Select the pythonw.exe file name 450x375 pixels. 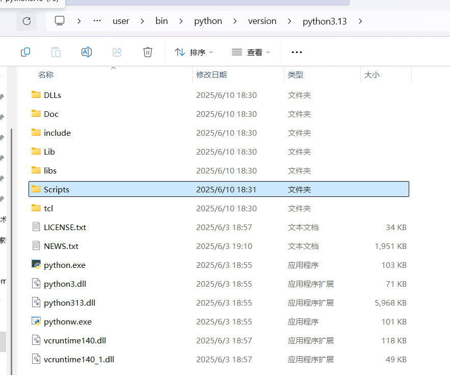68,321
